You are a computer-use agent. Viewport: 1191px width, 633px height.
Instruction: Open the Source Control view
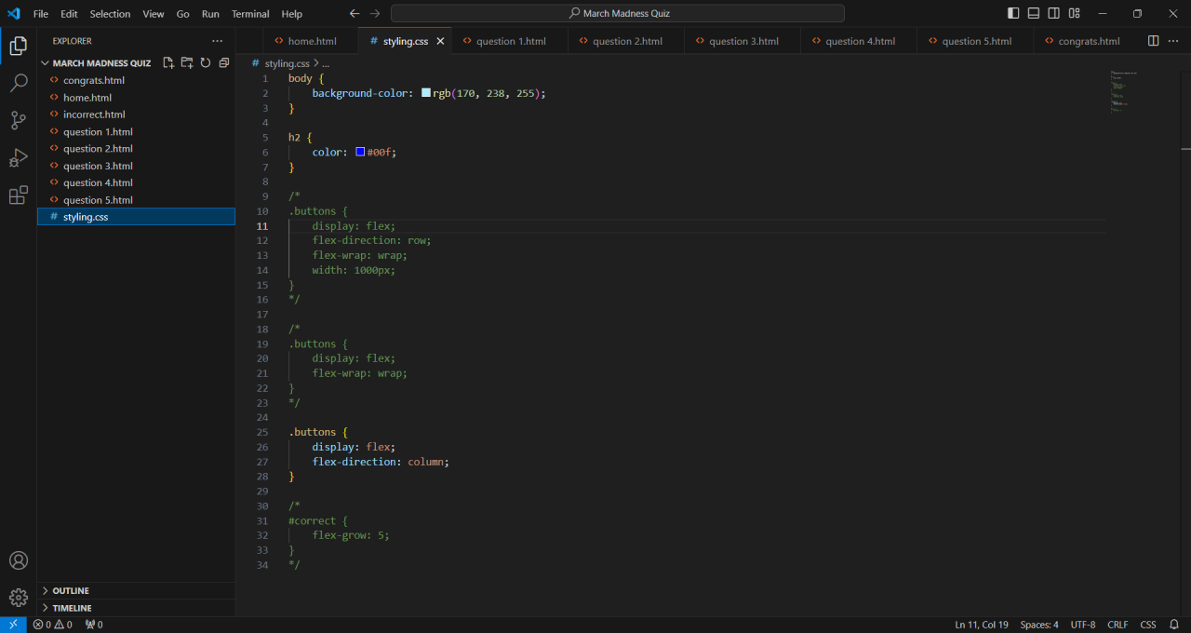coord(18,120)
